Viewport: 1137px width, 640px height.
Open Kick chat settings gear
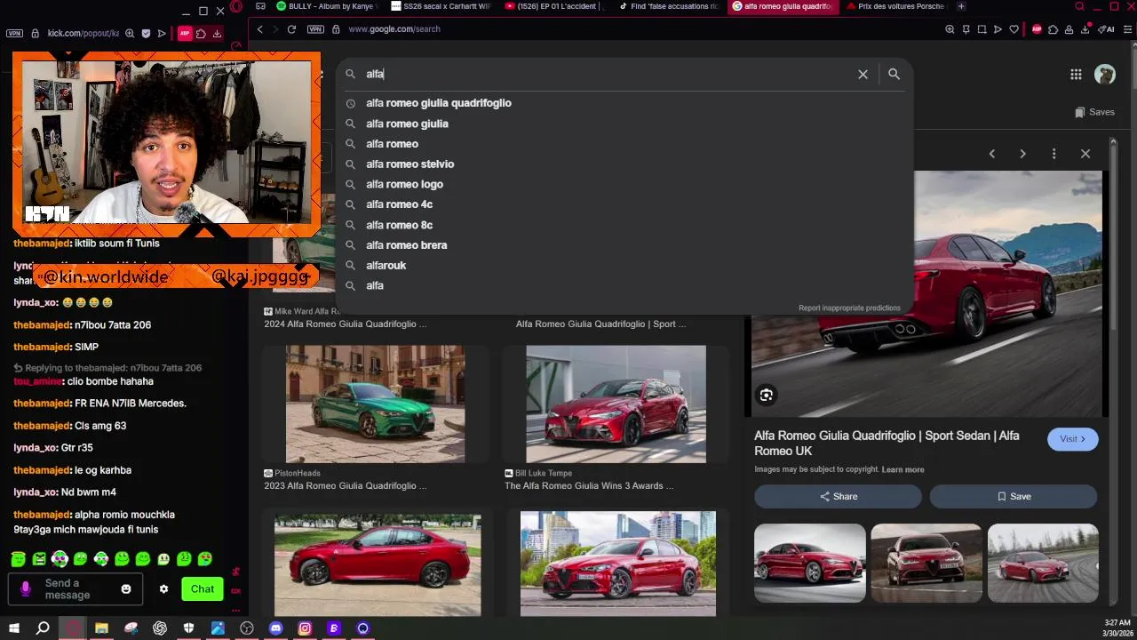click(163, 589)
